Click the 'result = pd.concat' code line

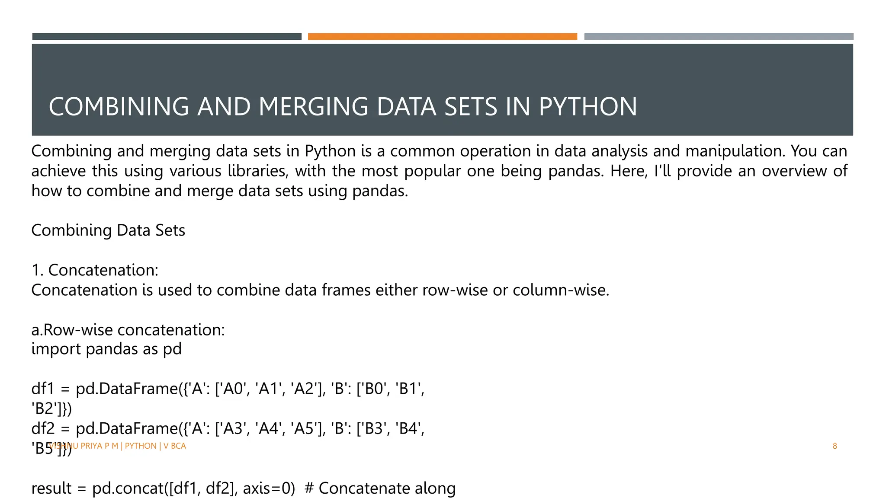[163, 488]
